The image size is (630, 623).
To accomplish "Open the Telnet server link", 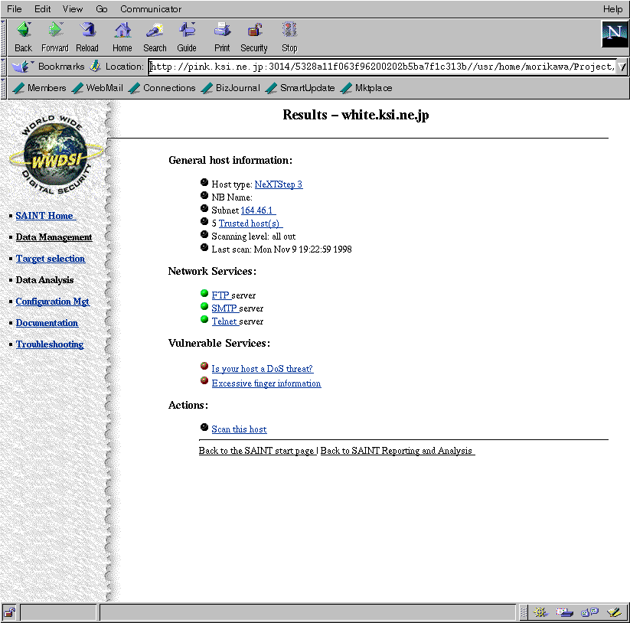I will click(225, 321).
